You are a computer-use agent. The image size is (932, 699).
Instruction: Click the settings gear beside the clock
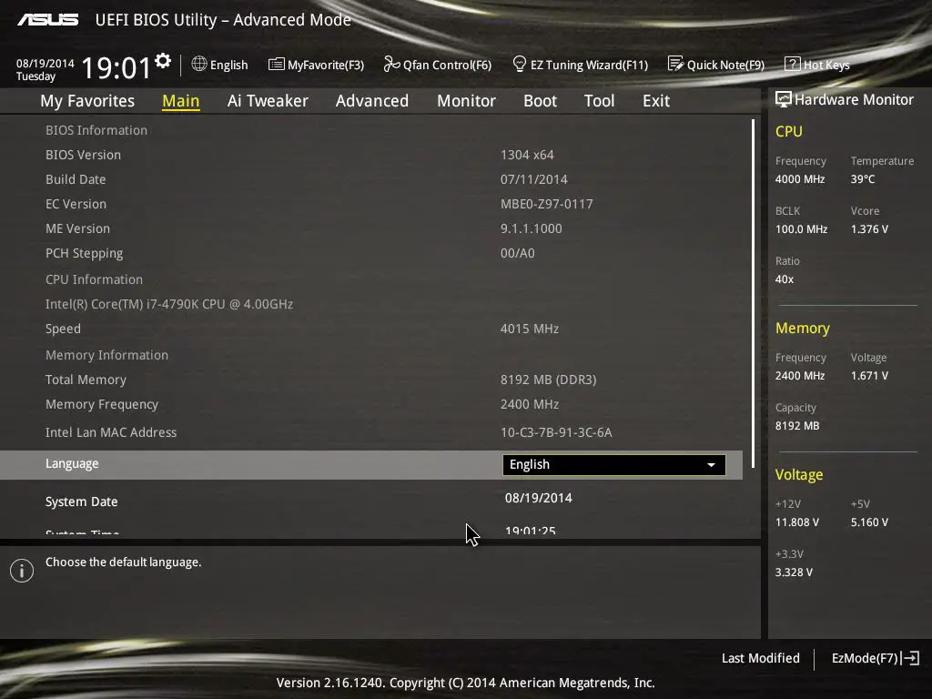(163, 60)
